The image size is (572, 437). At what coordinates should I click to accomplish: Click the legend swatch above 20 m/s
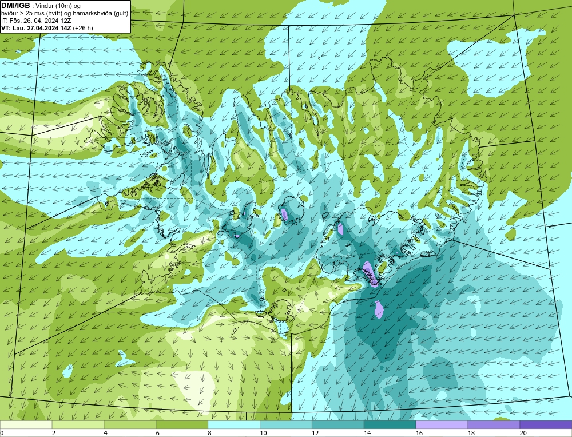(x=546, y=424)
